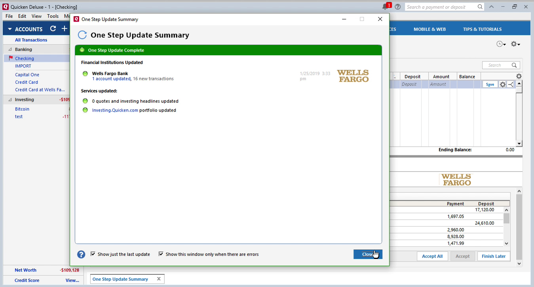
Task: Click Accept All button
Action: click(x=432, y=256)
